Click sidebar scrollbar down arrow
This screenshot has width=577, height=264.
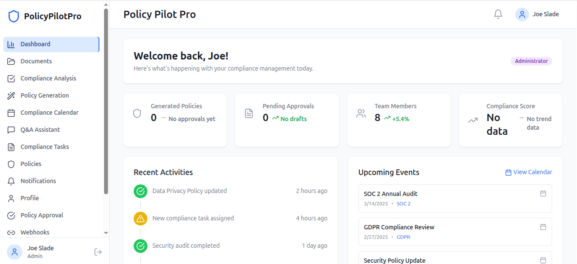[106, 233]
